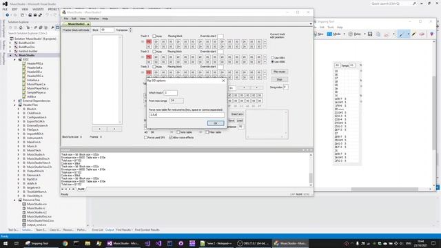Select the pen tool in Snipping Tool

(401, 34)
